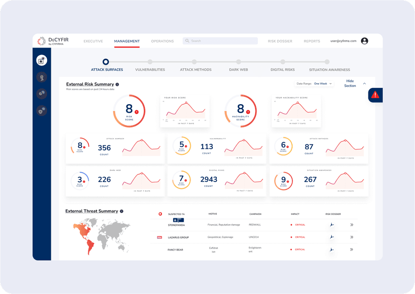Viewport: 415px width, 294px height.
Task: Click the DeCYFIR logo
Action: [x=53, y=41]
